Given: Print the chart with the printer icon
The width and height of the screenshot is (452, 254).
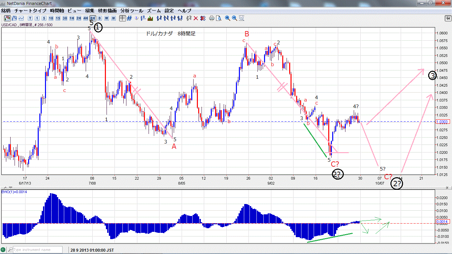Looking at the screenshot, I should pyautogui.click(x=212, y=18).
